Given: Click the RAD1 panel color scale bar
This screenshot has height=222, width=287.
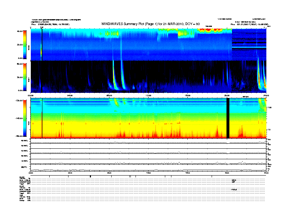Looking at the screenshot, I should pyautogui.click(x=25, y=77).
